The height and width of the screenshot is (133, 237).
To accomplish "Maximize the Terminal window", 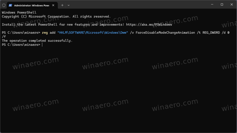I will click(222, 4).
